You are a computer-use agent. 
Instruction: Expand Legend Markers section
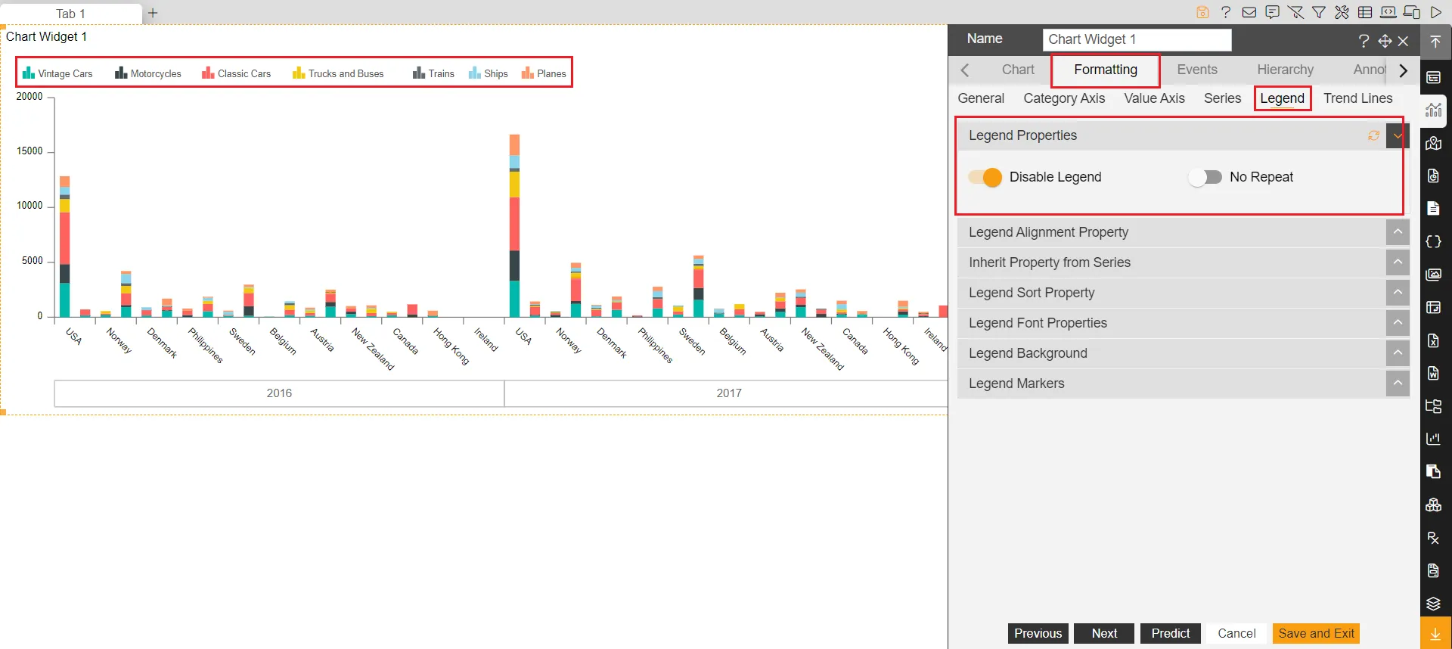(1398, 383)
